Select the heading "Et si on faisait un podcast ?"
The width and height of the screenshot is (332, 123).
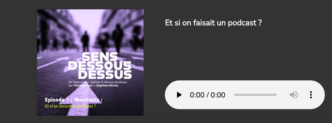click(x=213, y=23)
